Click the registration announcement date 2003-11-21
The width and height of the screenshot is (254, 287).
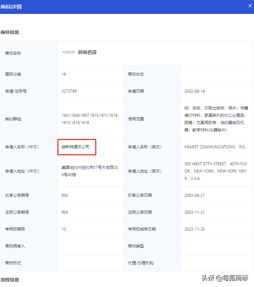click(x=195, y=212)
